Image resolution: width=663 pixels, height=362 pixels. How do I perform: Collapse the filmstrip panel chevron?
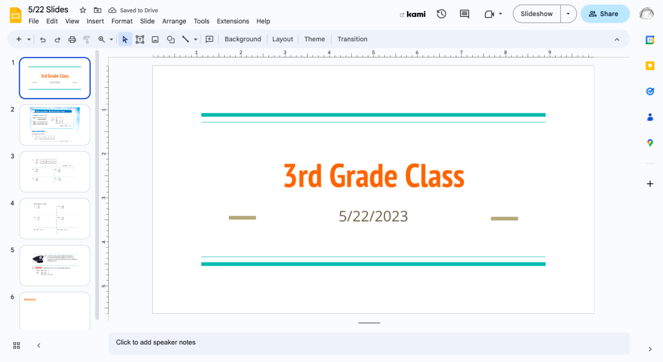39,345
